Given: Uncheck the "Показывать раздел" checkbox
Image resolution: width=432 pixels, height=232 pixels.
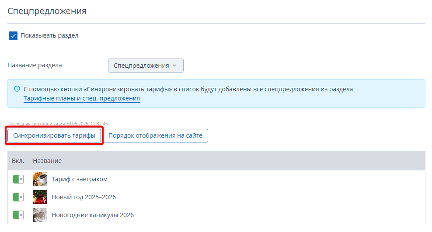Looking at the screenshot, I should (13, 36).
